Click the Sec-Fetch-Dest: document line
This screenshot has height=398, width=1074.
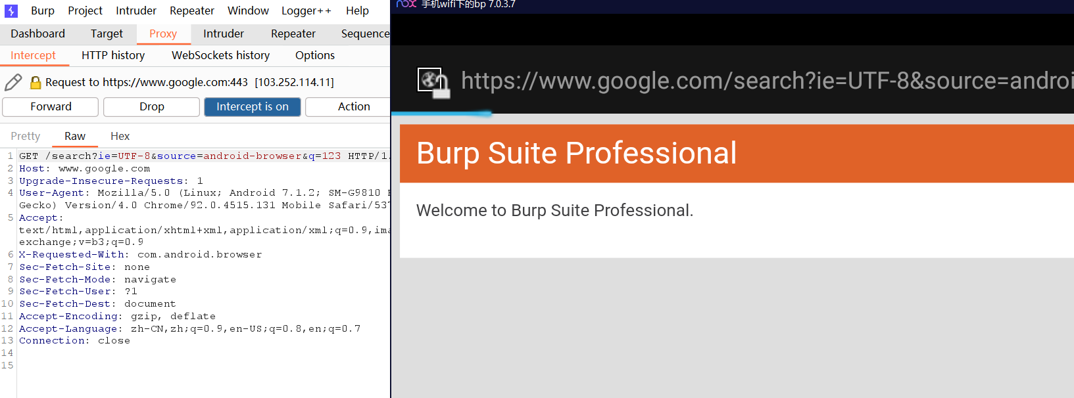(98, 304)
